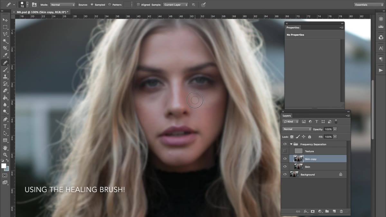Open the layer filter Kind dropdown
The width and height of the screenshot is (386, 217).
(x=291, y=122)
